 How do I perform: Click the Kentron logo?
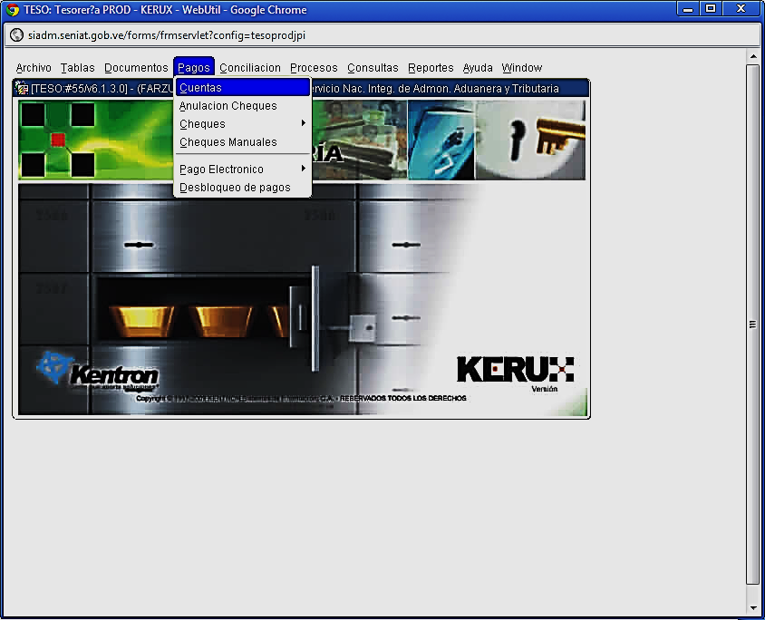98,372
